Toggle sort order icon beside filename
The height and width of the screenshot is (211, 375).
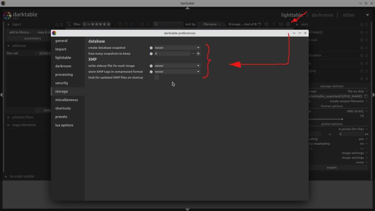pyautogui.click(x=224, y=24)
